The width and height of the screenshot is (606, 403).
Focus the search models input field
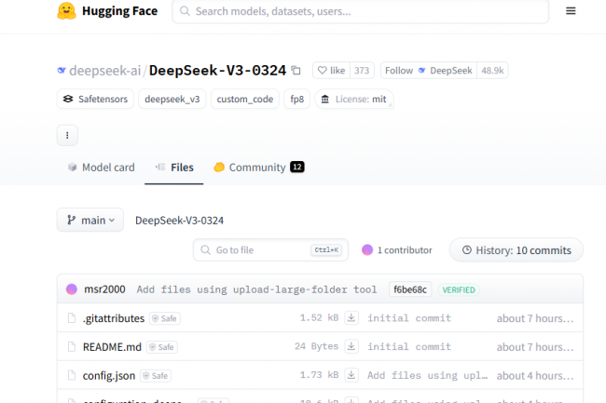[360, 11]
